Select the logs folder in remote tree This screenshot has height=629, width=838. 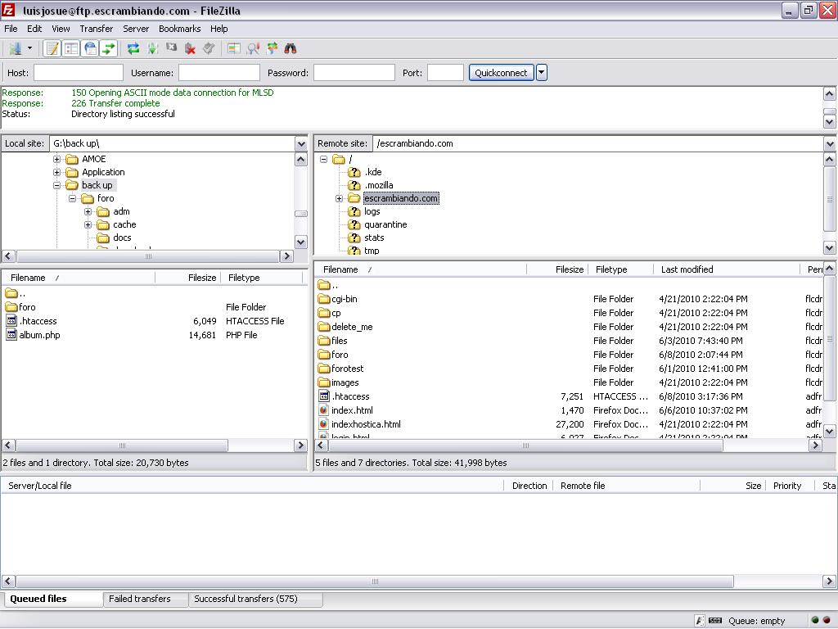click(x=372, y=212)
